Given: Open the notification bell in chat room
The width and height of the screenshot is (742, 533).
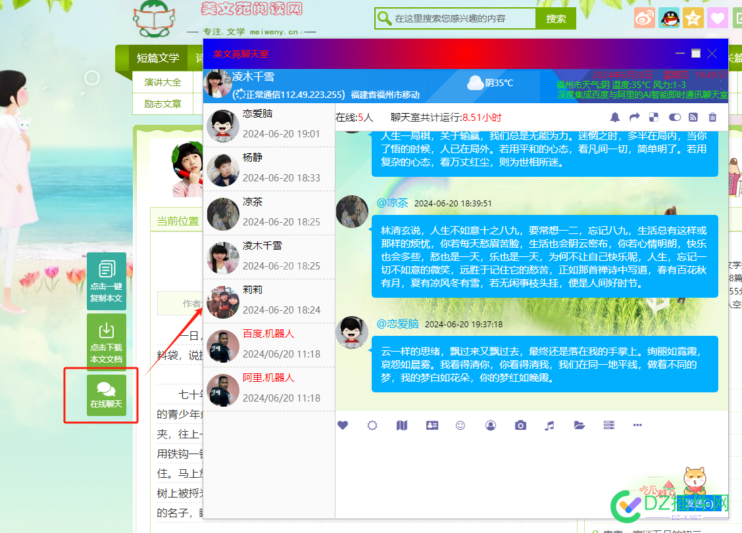Looking at the screenshot, I should [614, 117].
